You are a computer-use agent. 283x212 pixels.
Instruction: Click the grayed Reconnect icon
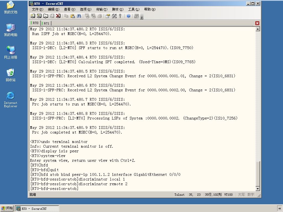52,16
